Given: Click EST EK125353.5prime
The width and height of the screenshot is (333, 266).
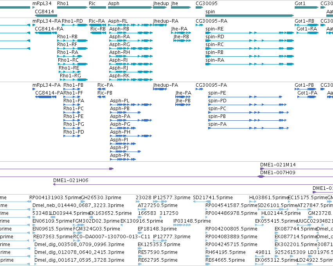Looking at the screenshot, I should pyautogui.click(x=159, y=245).
